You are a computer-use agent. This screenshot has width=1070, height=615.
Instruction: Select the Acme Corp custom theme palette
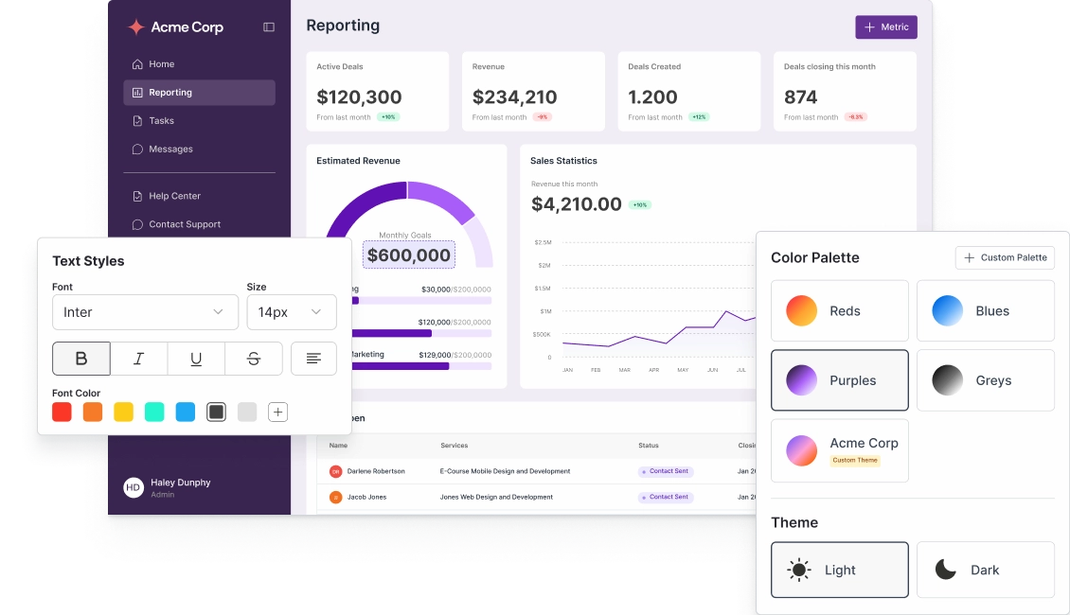click(x=840, y=450)
